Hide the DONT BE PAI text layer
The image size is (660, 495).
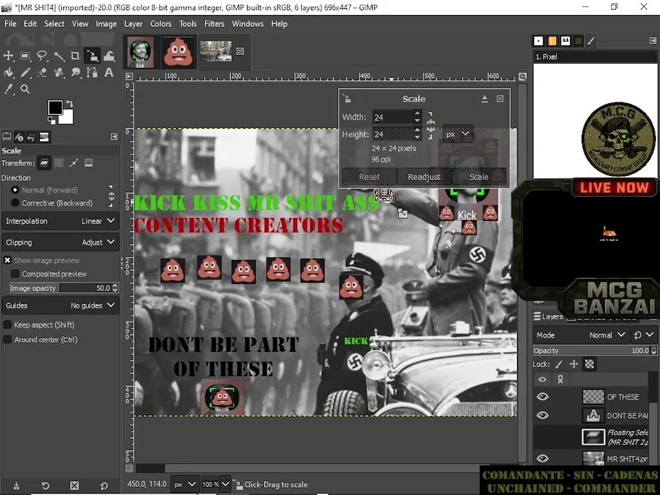pos(542,416)
